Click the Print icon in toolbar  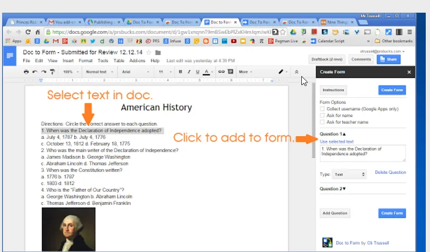point(26,72)
